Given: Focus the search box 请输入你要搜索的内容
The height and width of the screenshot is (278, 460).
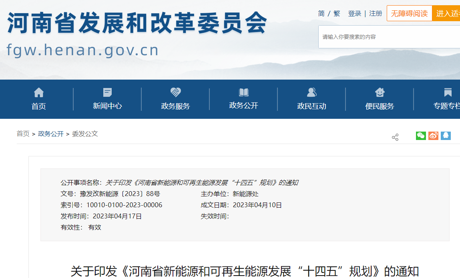Looking at the screenshot, I should click(x=388, y=37).
